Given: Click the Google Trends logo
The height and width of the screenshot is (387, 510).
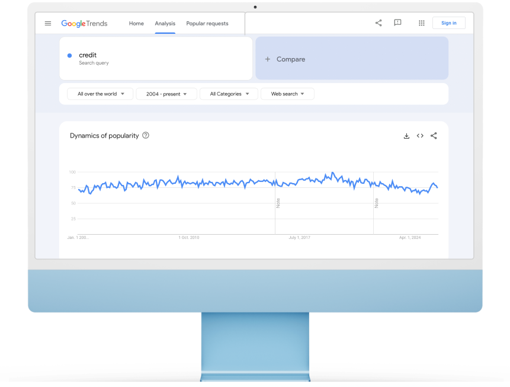Looking at the screenshot, I should 84,24.
